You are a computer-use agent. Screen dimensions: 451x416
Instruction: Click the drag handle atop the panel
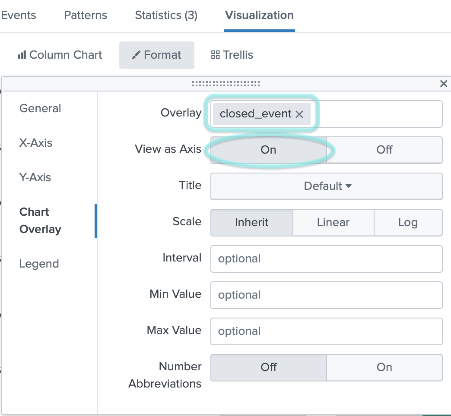click(x=225, y=84)
